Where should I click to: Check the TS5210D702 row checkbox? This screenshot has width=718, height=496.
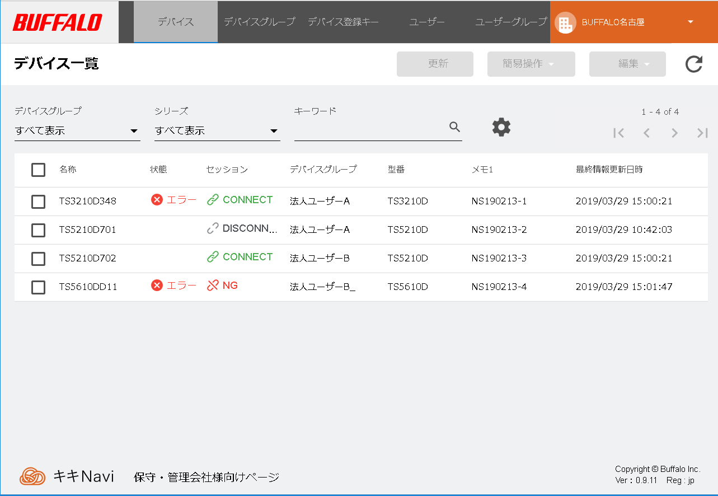[x=38, y=259]
